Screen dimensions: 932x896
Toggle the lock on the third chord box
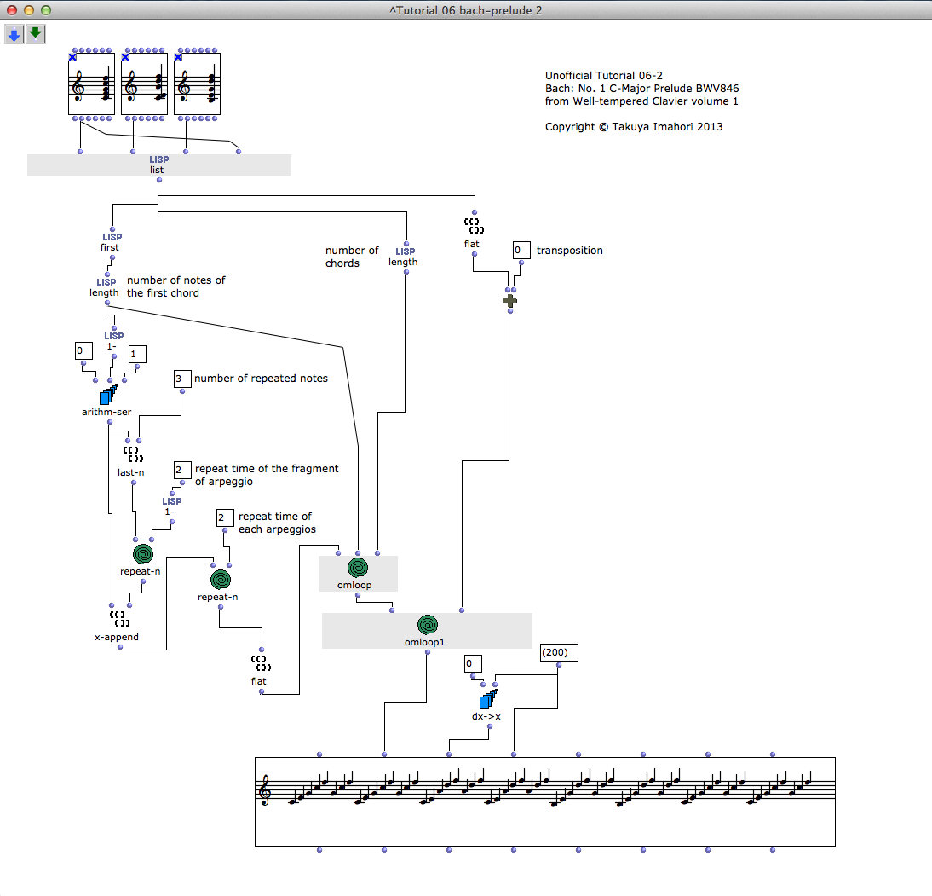tap(179, 57)
